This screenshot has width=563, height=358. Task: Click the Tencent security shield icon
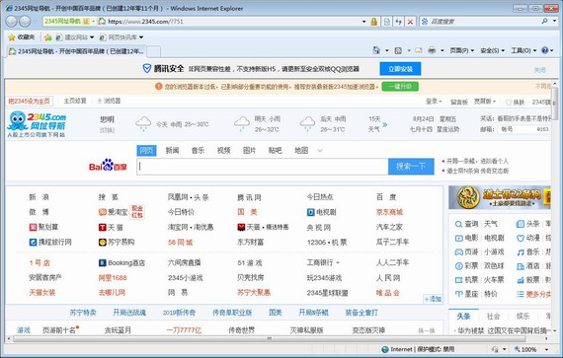pyautogui.click(x=147, y=68)
